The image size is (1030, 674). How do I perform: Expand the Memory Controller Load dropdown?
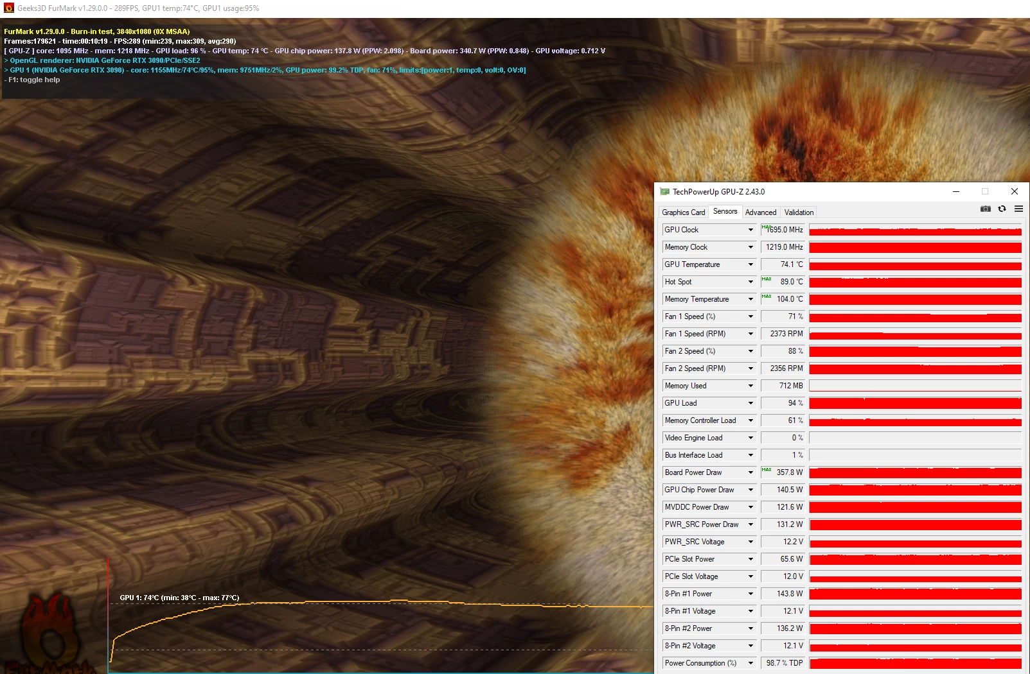click(x=750, y=420)
